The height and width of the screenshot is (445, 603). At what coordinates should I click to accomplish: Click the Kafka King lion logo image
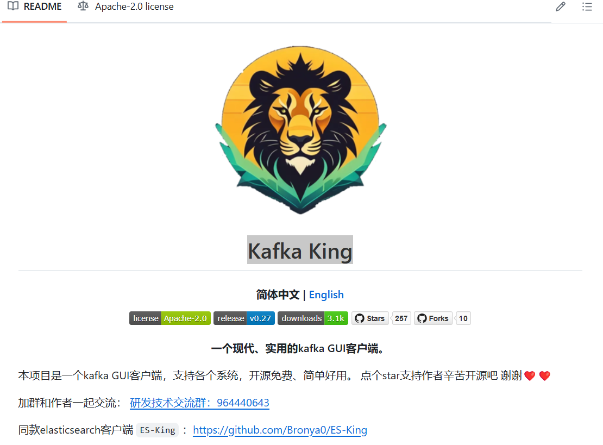(300, 130)
